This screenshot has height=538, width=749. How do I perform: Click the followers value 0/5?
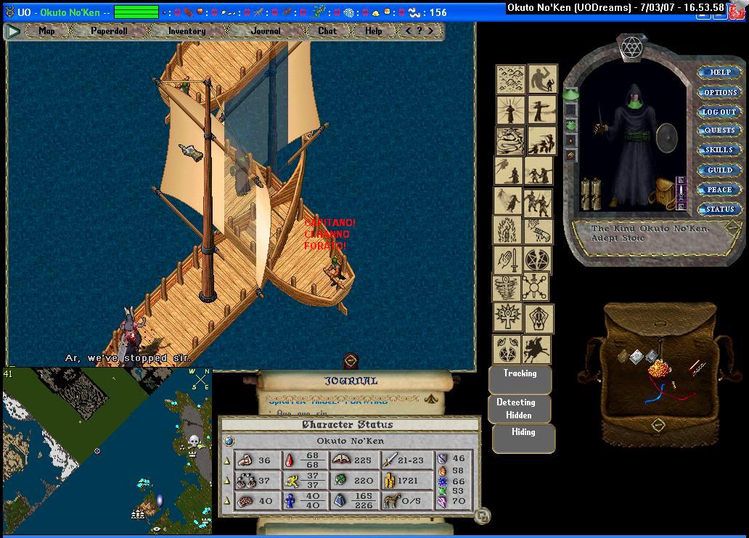tap(412, 501)
